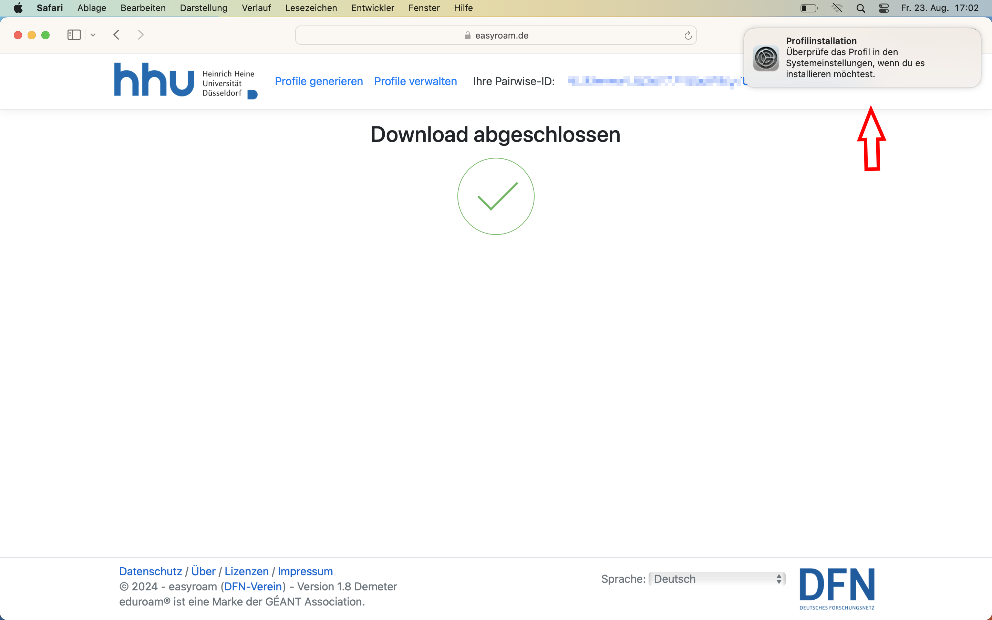Check the battery status icon
The image size is (992, 620).
click(x=809, y=8)
